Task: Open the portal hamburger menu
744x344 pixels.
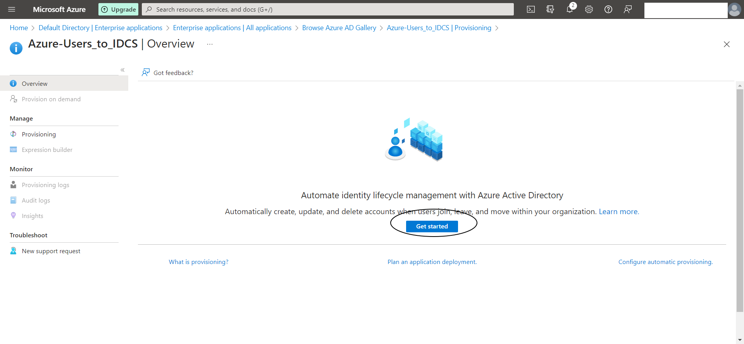Action: click(12, 9)
